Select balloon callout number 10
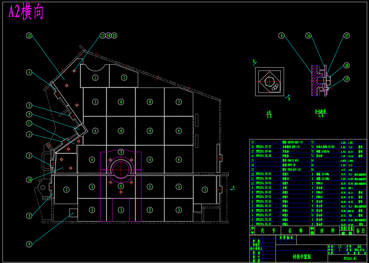369x263 pixels. [29, 180]
